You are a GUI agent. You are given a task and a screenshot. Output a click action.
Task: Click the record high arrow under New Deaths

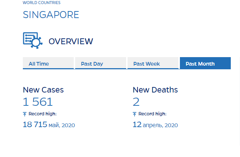tap(135, 114)
